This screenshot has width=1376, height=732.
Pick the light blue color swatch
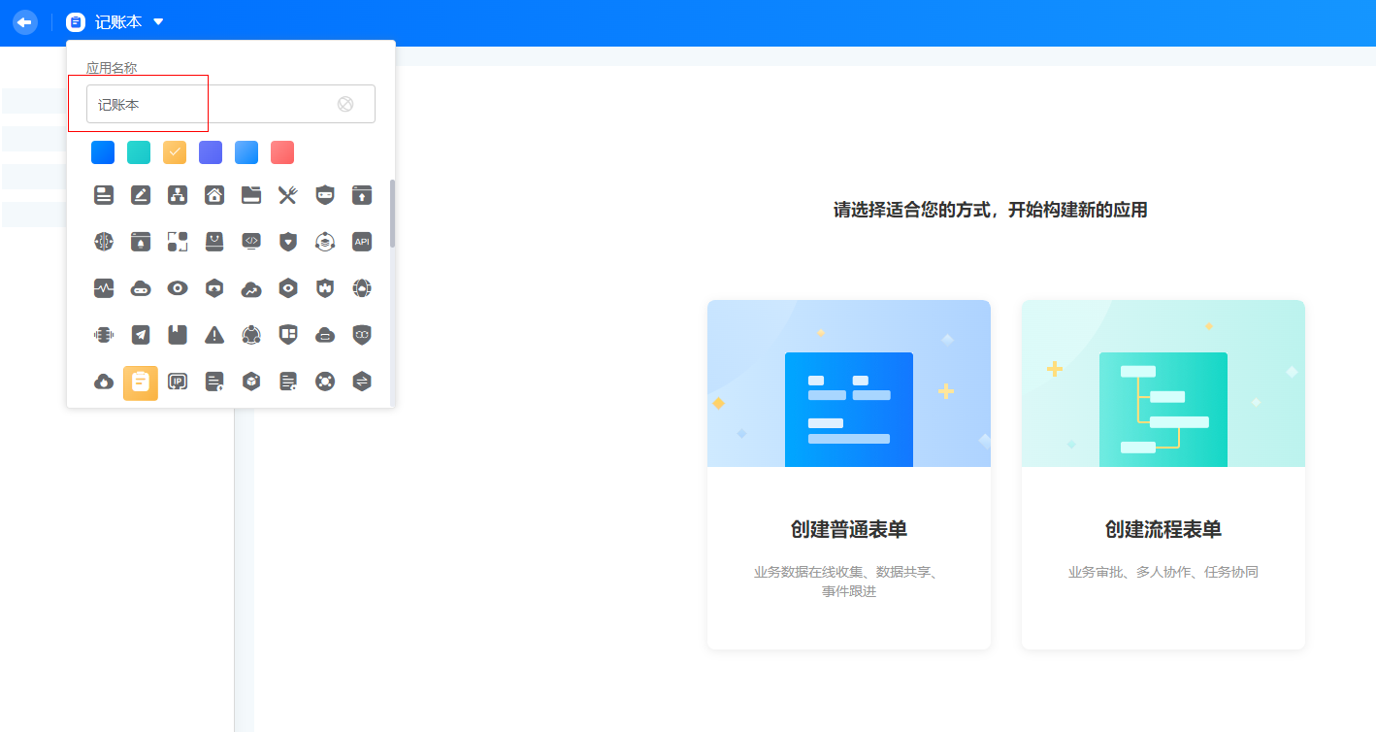pos(246,152)
